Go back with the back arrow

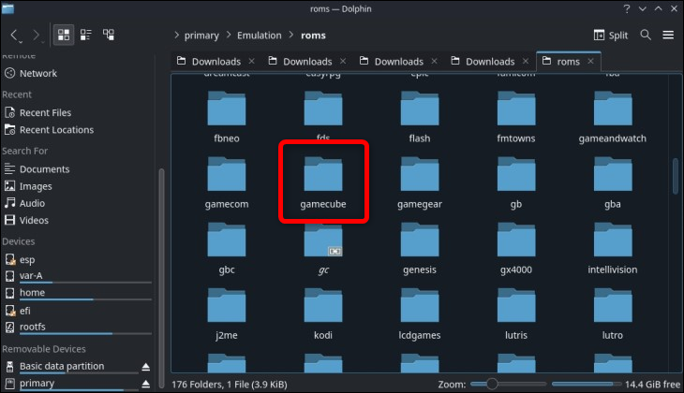point(14,35)
